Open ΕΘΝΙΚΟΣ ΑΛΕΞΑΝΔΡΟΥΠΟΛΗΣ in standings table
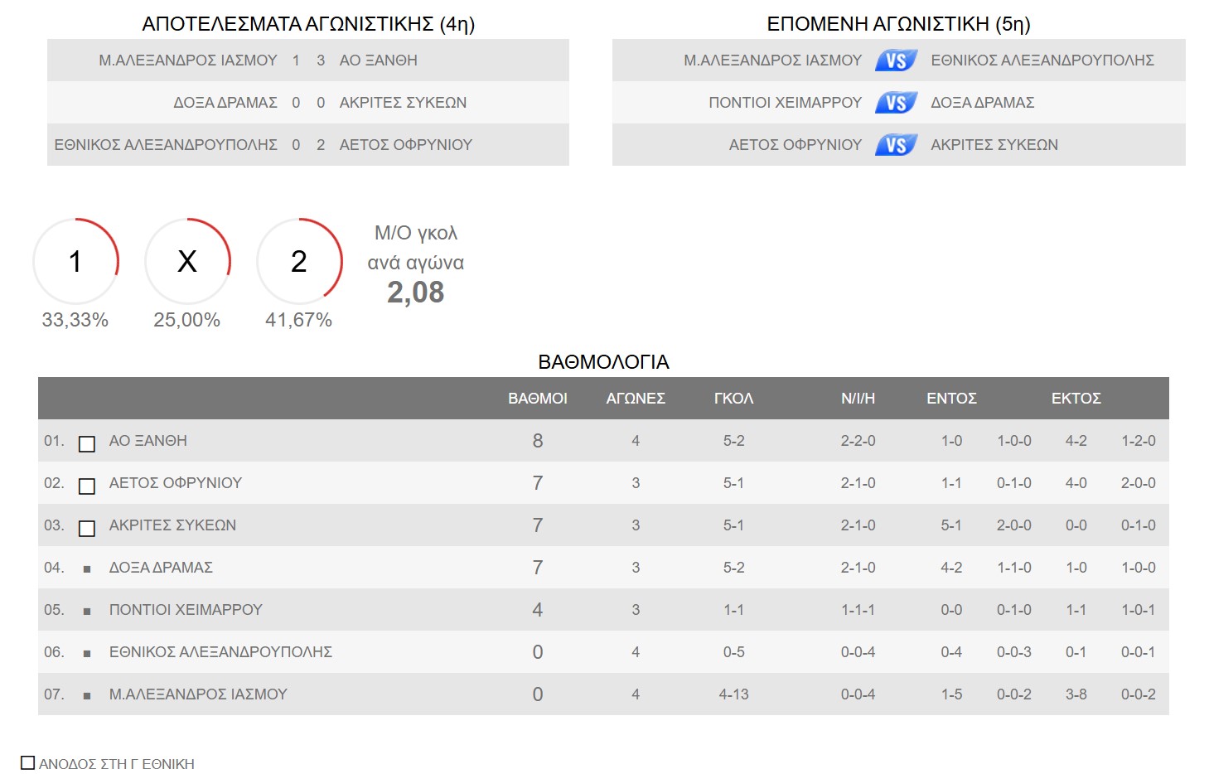This screenshot has width=1209, height=774. 220,652
